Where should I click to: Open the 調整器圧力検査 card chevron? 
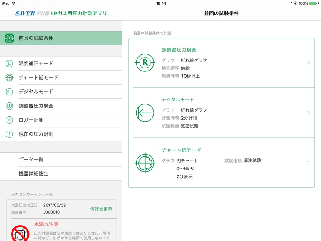[x=309, y=62]
